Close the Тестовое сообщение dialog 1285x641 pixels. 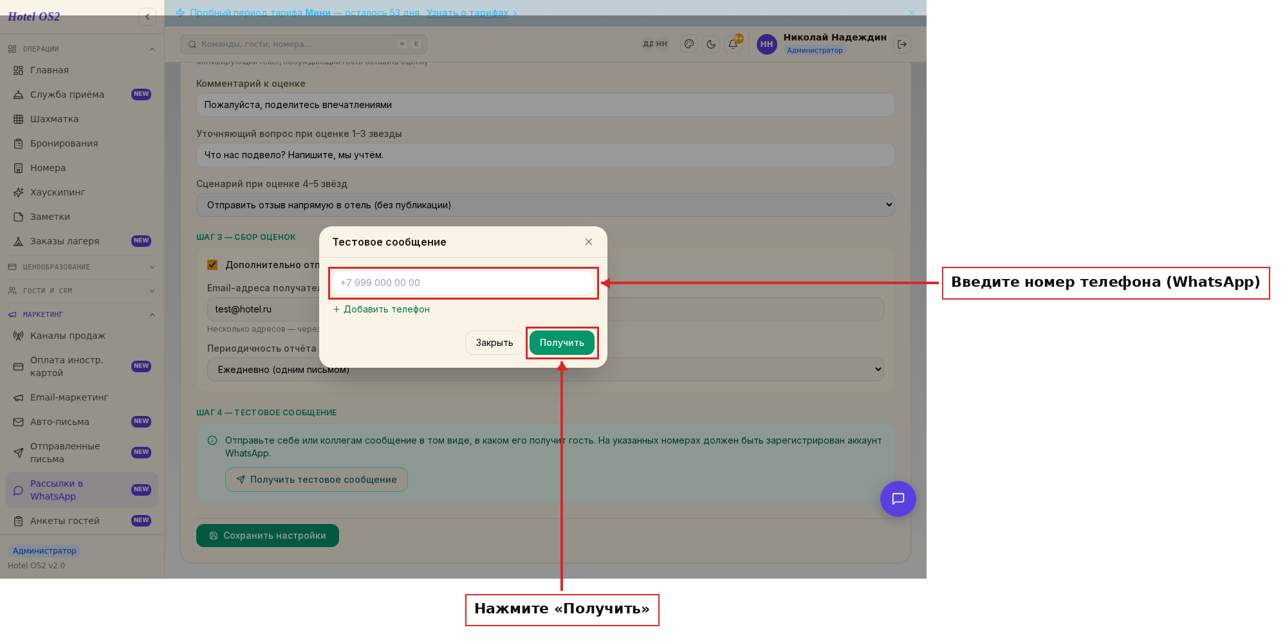pyautogui.click(x=589, y=242)
